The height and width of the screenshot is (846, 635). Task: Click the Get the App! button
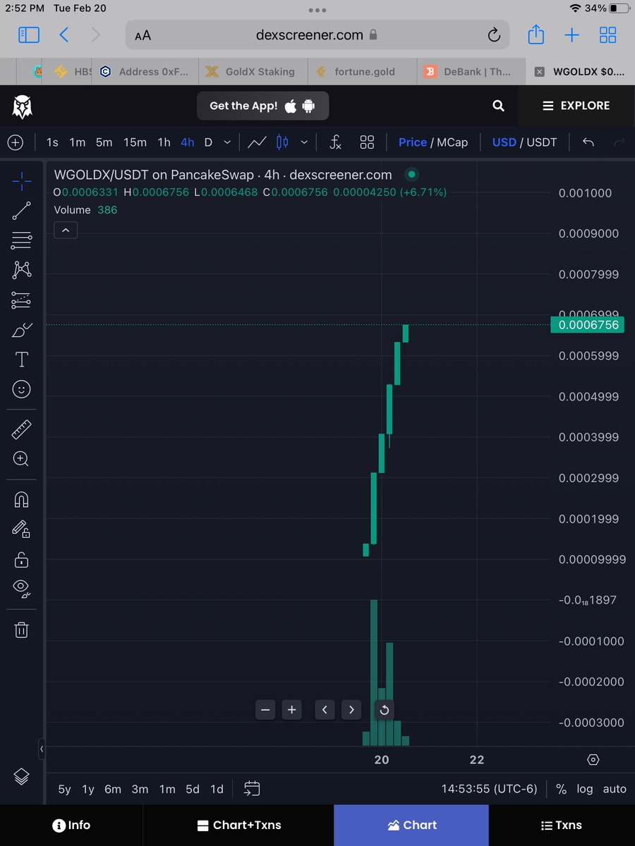pos(262,106)
